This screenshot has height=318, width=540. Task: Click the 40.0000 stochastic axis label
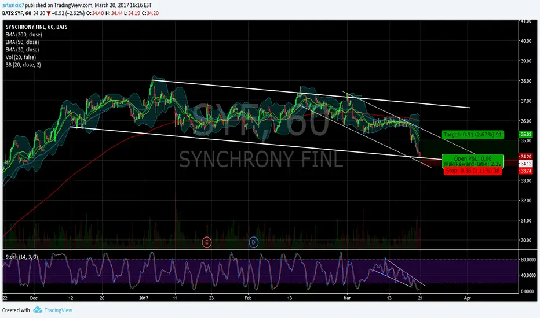click(528, 275)
